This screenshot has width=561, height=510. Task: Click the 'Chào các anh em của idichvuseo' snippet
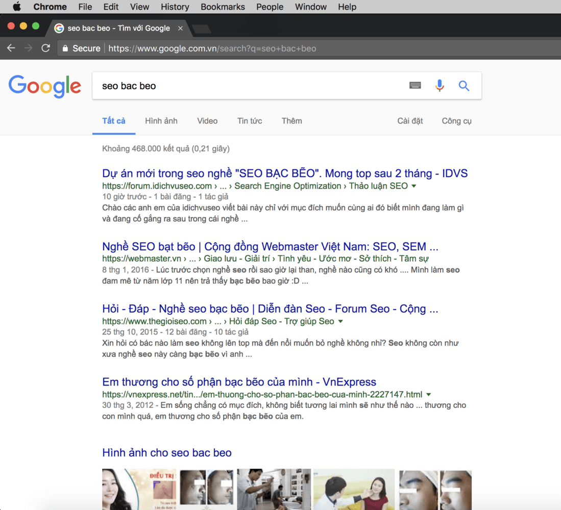283,213
